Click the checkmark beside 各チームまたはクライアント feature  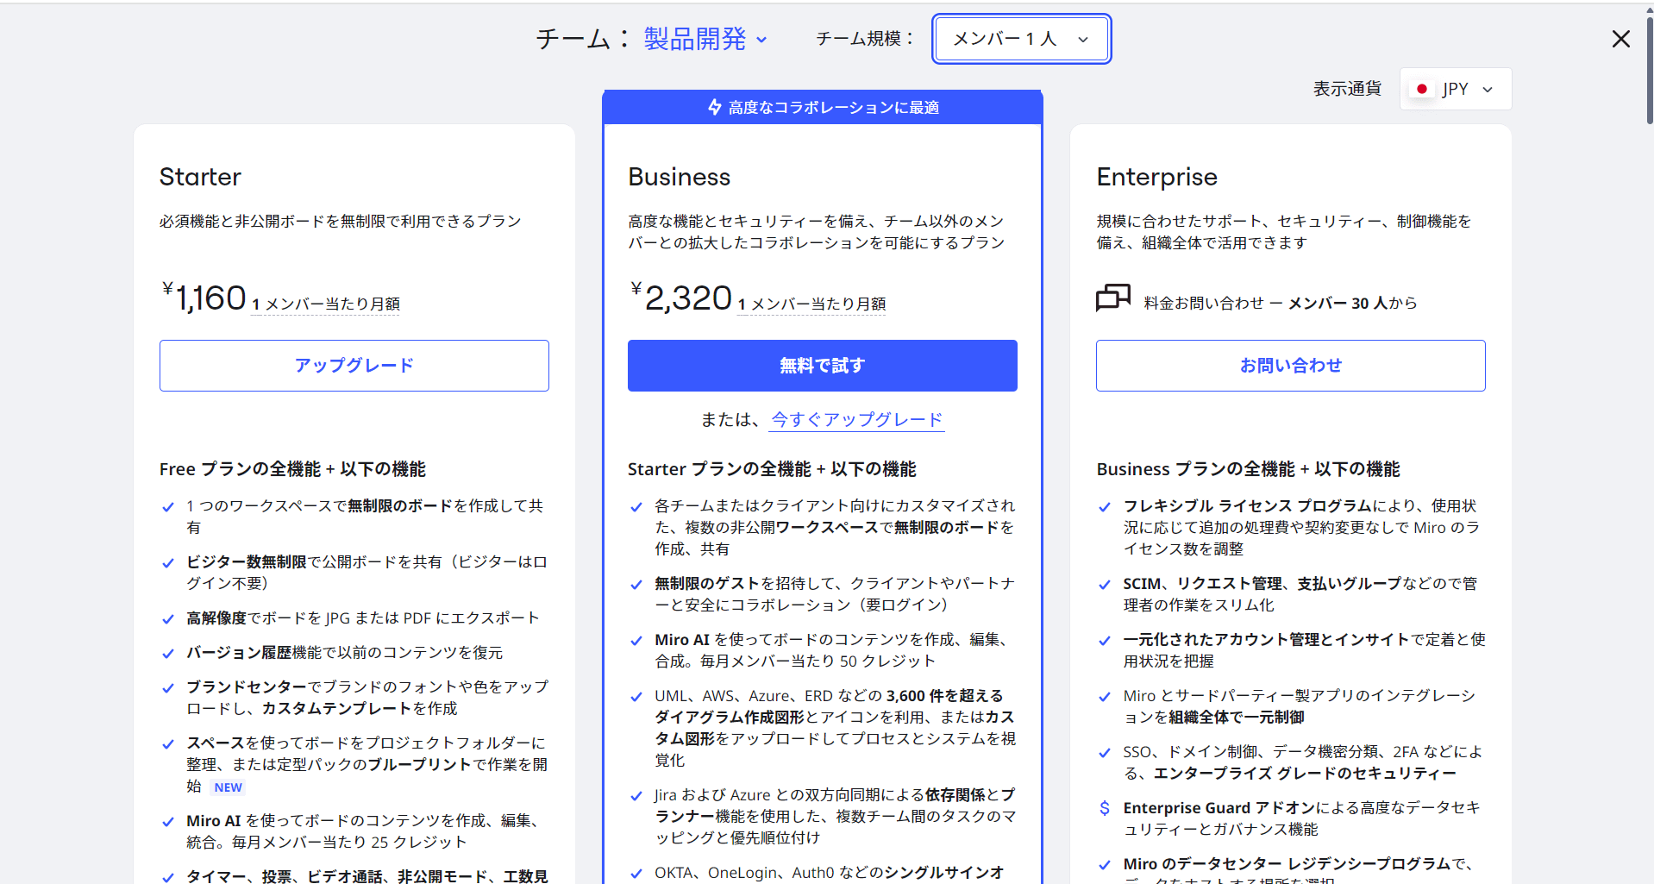[x=636, y=507]
